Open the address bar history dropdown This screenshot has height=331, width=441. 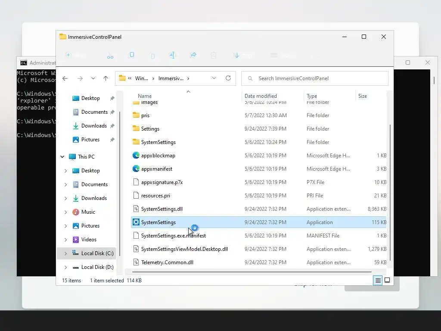coord(214,78)
